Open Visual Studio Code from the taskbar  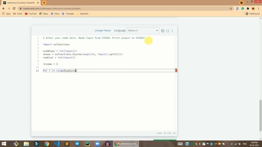click(57, 144)
